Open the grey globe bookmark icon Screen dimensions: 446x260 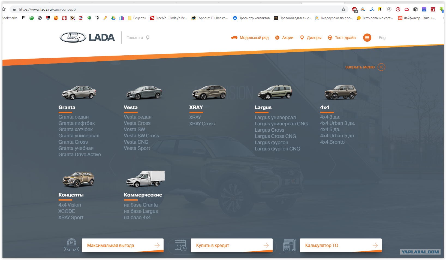tap(40, 18)
